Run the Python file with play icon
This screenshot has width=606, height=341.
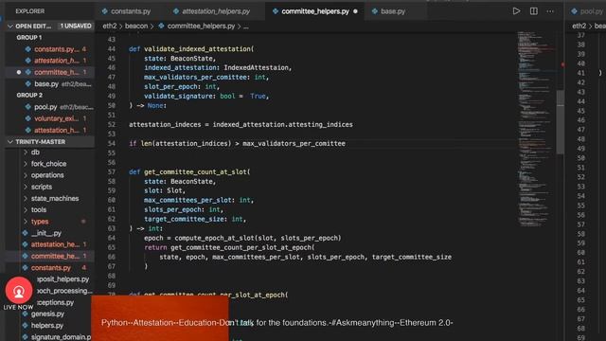[x=516, y=11]
